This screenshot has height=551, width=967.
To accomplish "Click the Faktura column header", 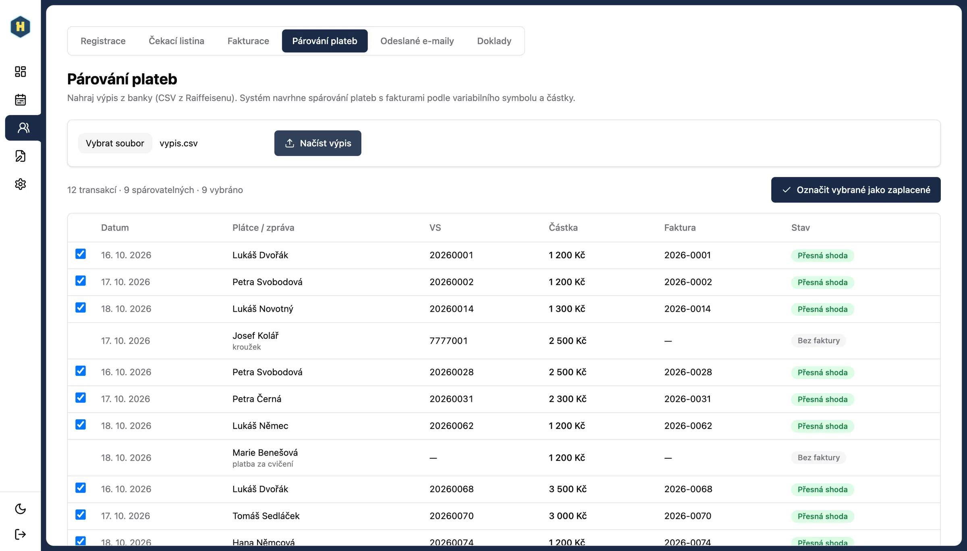I will click(680, 228).
